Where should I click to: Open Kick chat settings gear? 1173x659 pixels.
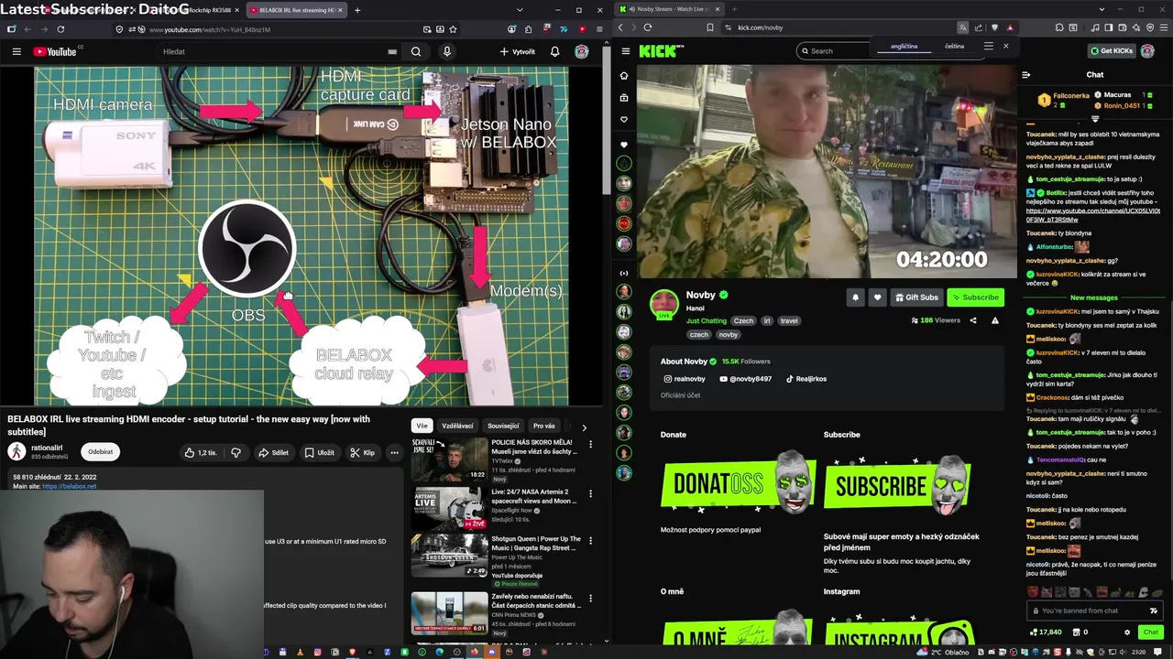[1127, 632]
